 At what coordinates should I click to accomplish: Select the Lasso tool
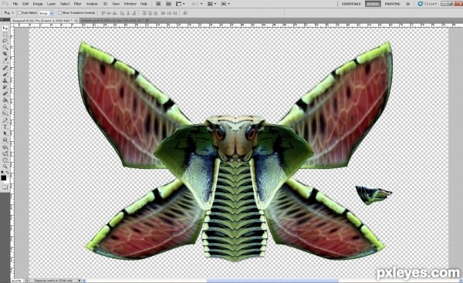coord(5,41)
